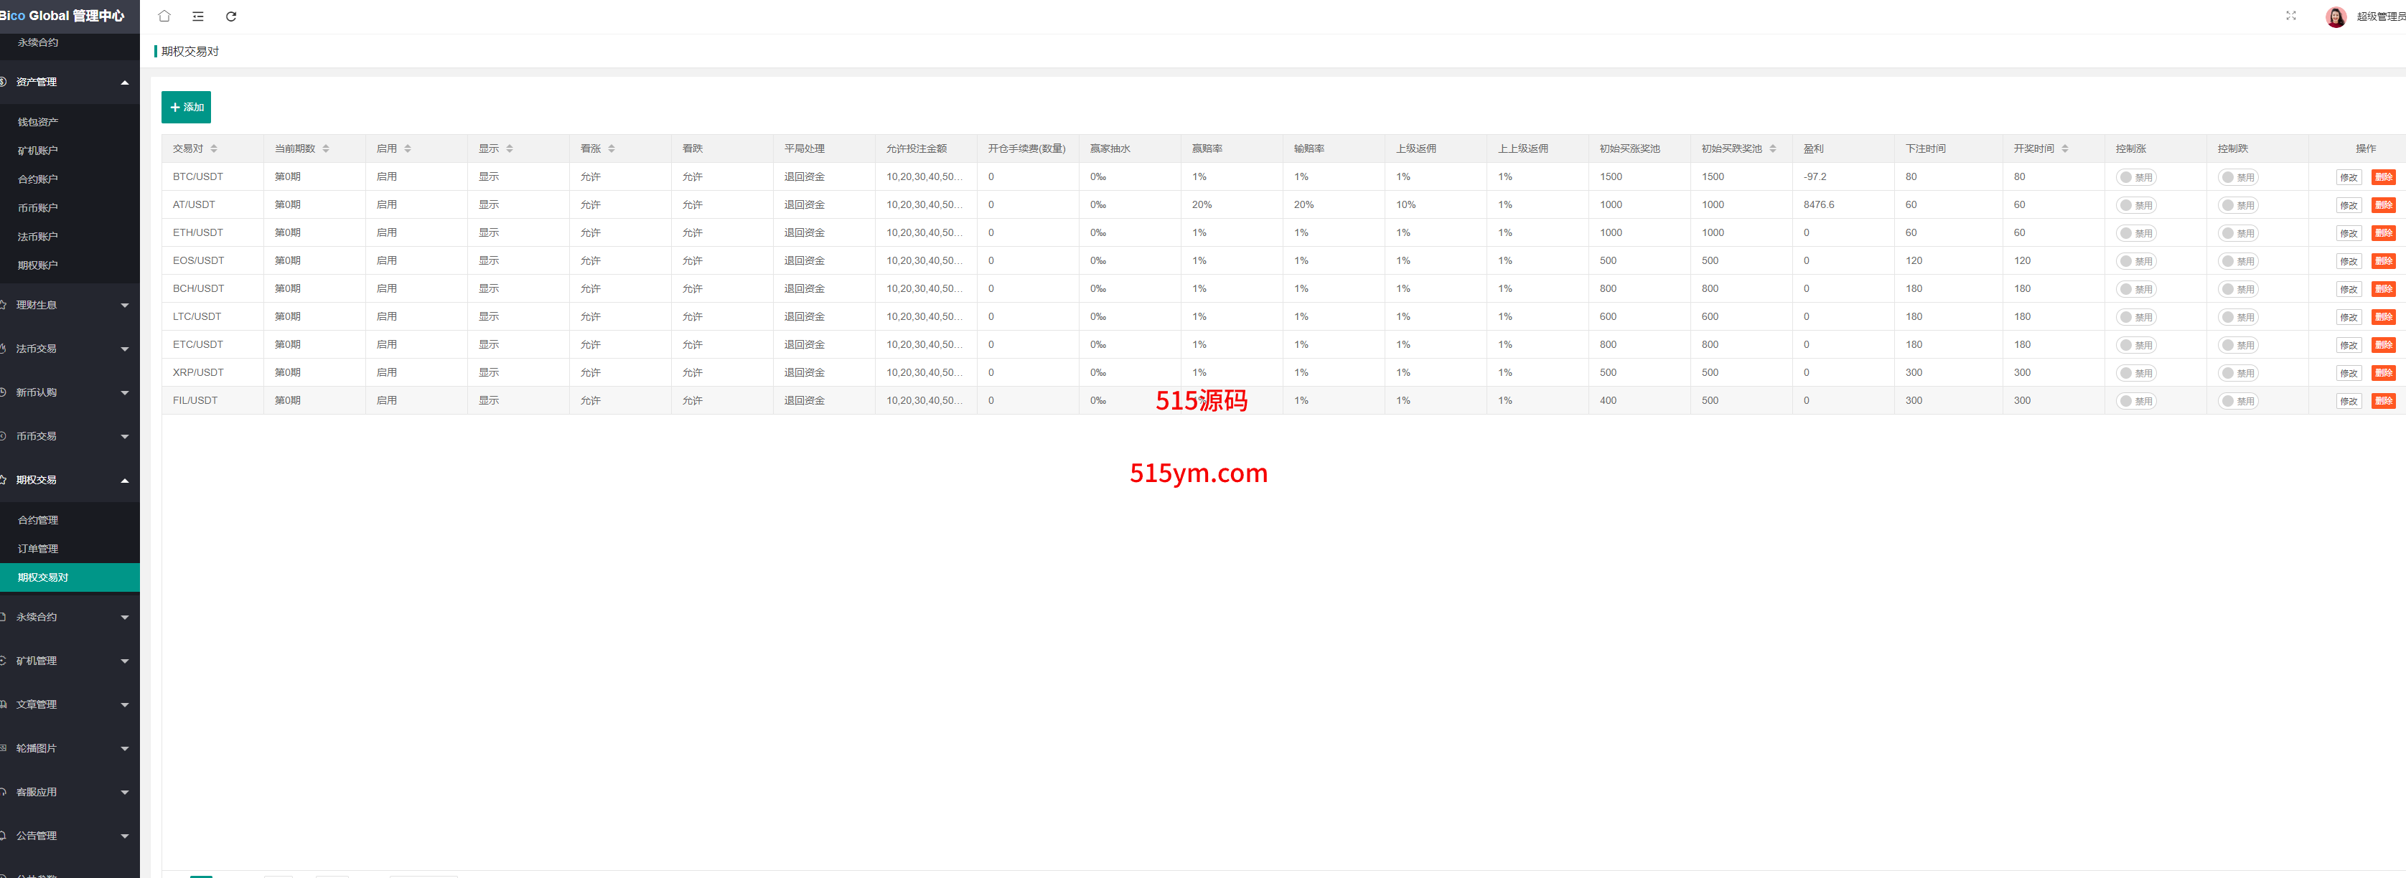Click 删除 button for ETH/USDT row
This screenshot has height=878, width=2406.
pyautogui.click(x=2382, y=233)
